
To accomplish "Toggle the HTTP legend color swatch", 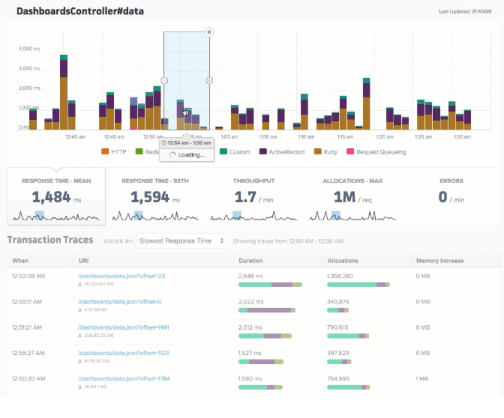I will pos(105,152).
